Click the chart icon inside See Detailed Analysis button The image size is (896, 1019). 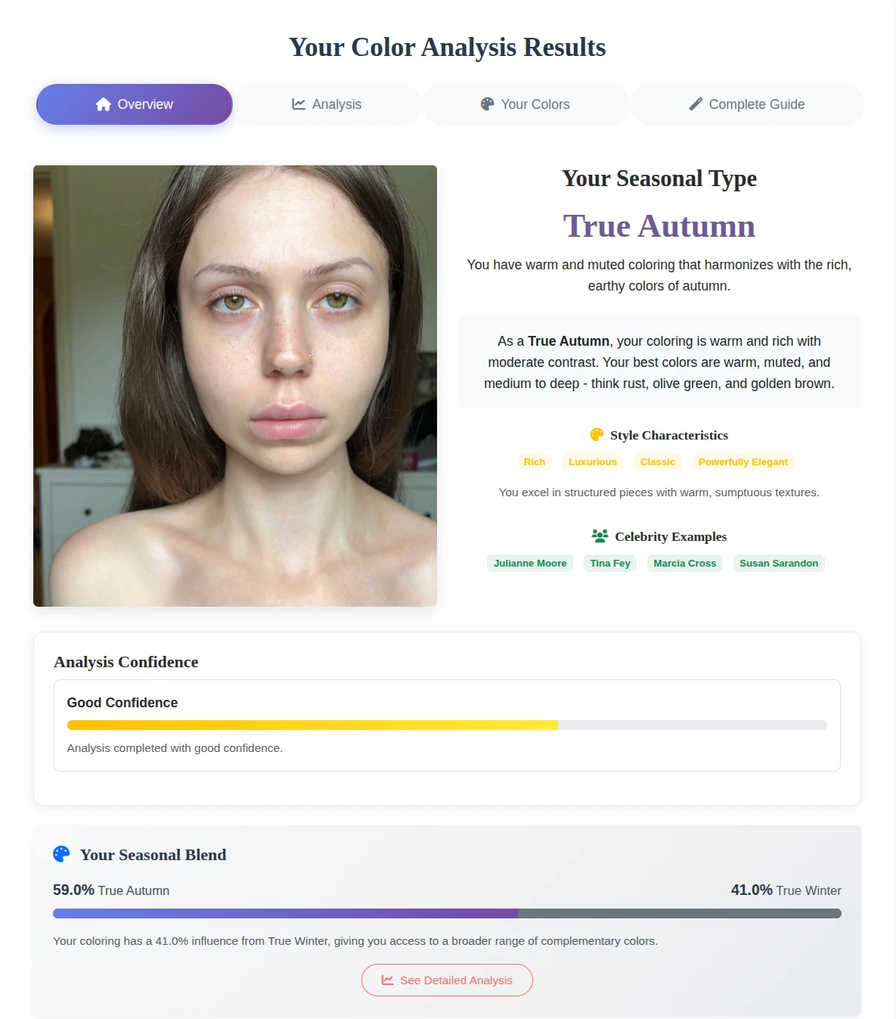pyautogui.click(x=386, y=979)
